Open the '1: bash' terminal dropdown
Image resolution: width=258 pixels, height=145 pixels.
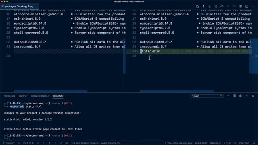(x=207, y=96)
